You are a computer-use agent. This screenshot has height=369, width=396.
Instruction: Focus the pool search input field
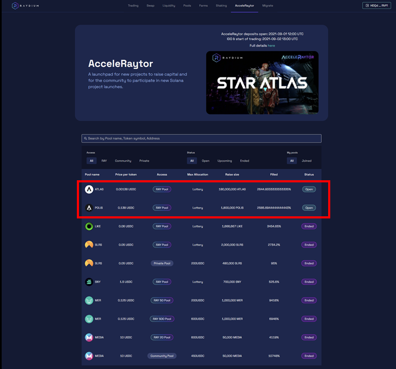click(201, 138)
